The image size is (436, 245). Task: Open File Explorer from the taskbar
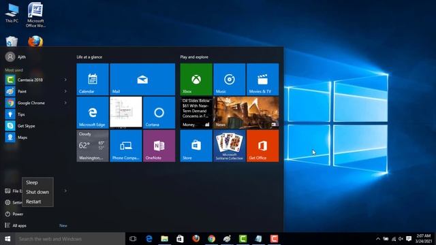coord(165,239)
